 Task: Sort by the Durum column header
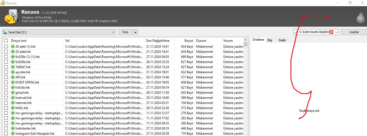[208, 41]
